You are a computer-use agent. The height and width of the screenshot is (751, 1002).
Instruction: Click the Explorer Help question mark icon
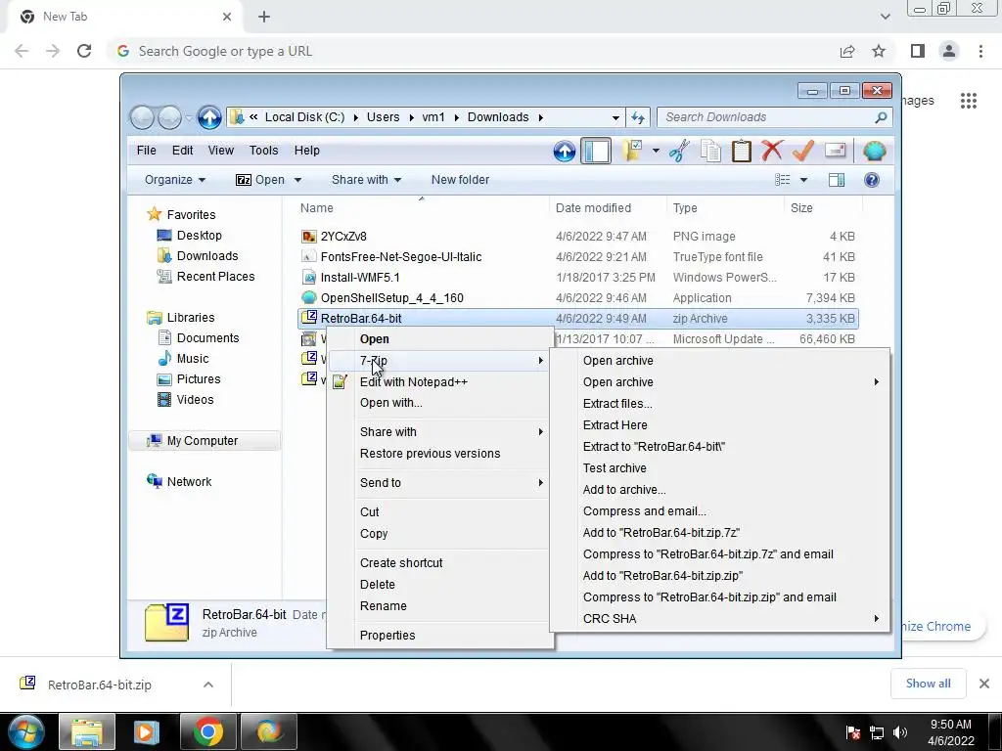(872, 180)
